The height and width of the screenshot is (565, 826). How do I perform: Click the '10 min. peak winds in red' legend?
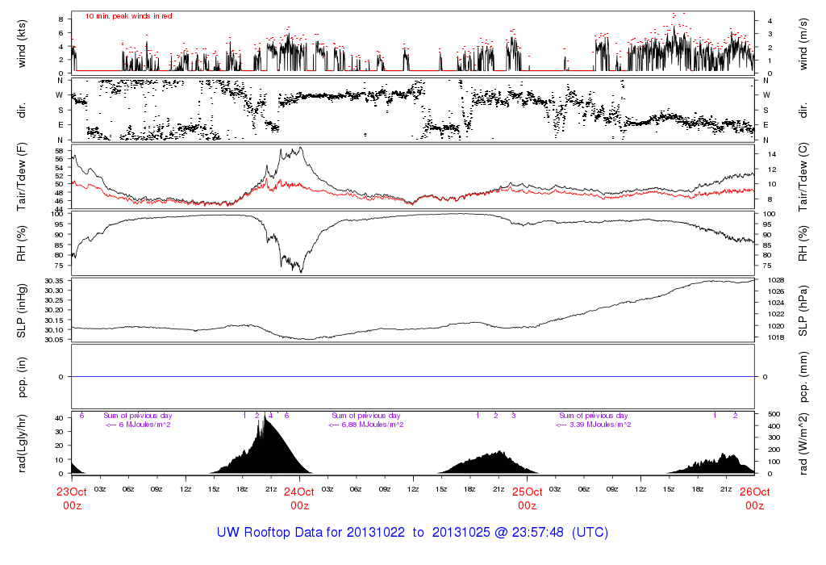pyautogui.click(x=128, y=15)
